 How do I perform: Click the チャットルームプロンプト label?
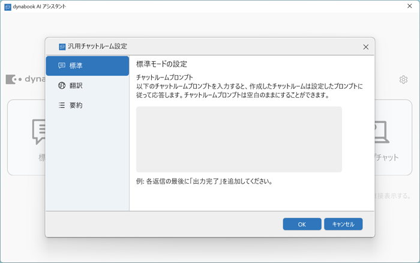[x=164, y=77]
